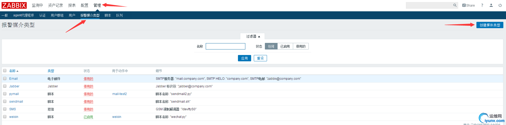Screen dimensions: 506x125
Task: Check the Jabber row checkbox
Action: pyautogui.click(x=5, y=86)
